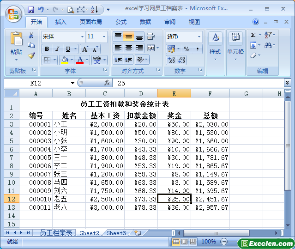Open the font name dropdown
Viewport: 295px width, 249px height.
[82, 36]
